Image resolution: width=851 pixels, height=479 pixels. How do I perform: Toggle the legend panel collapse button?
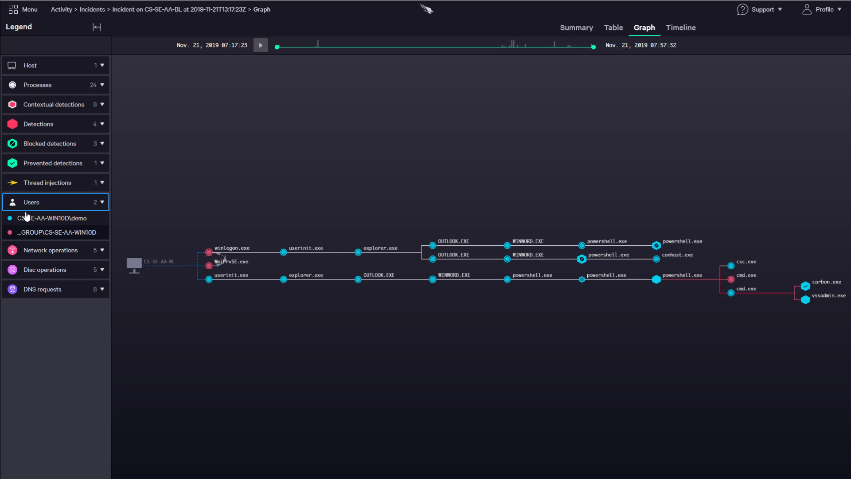click(x=97, y=27)
